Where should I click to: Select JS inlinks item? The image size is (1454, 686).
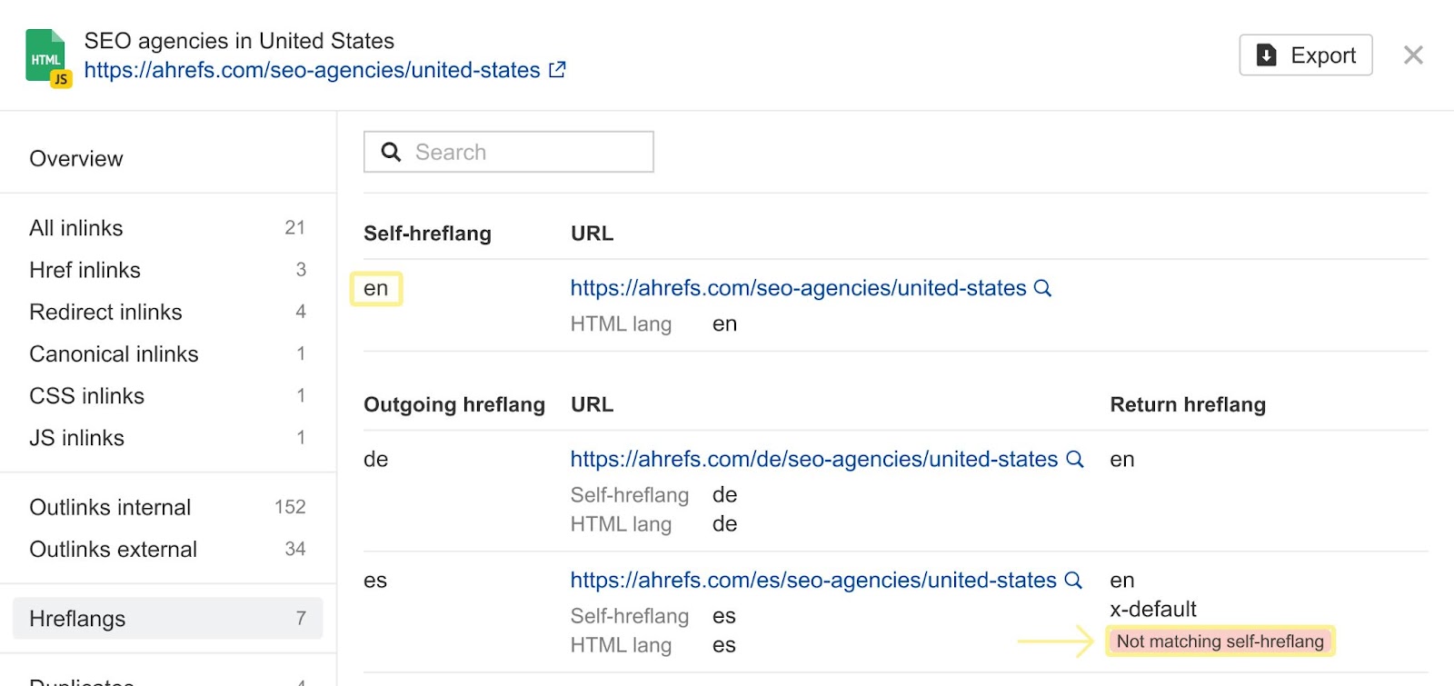[x=76, y=438]
